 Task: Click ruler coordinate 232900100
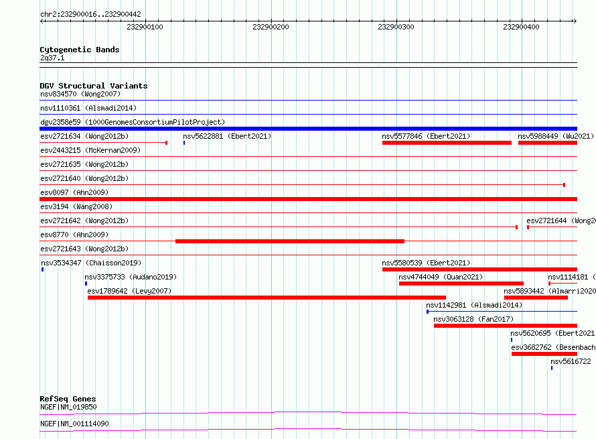tap(145, 27)
